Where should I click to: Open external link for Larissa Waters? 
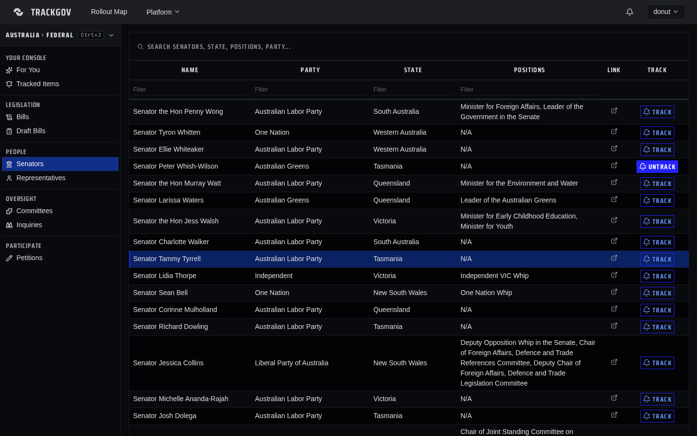point(614,200)
